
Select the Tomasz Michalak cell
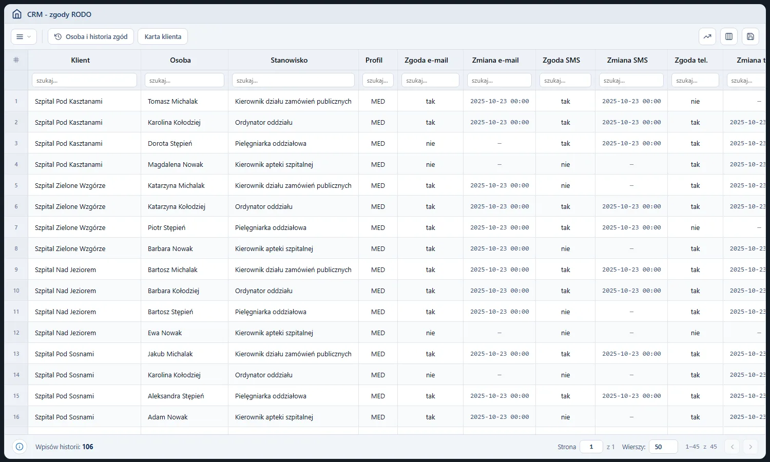[x=184, y=101]
